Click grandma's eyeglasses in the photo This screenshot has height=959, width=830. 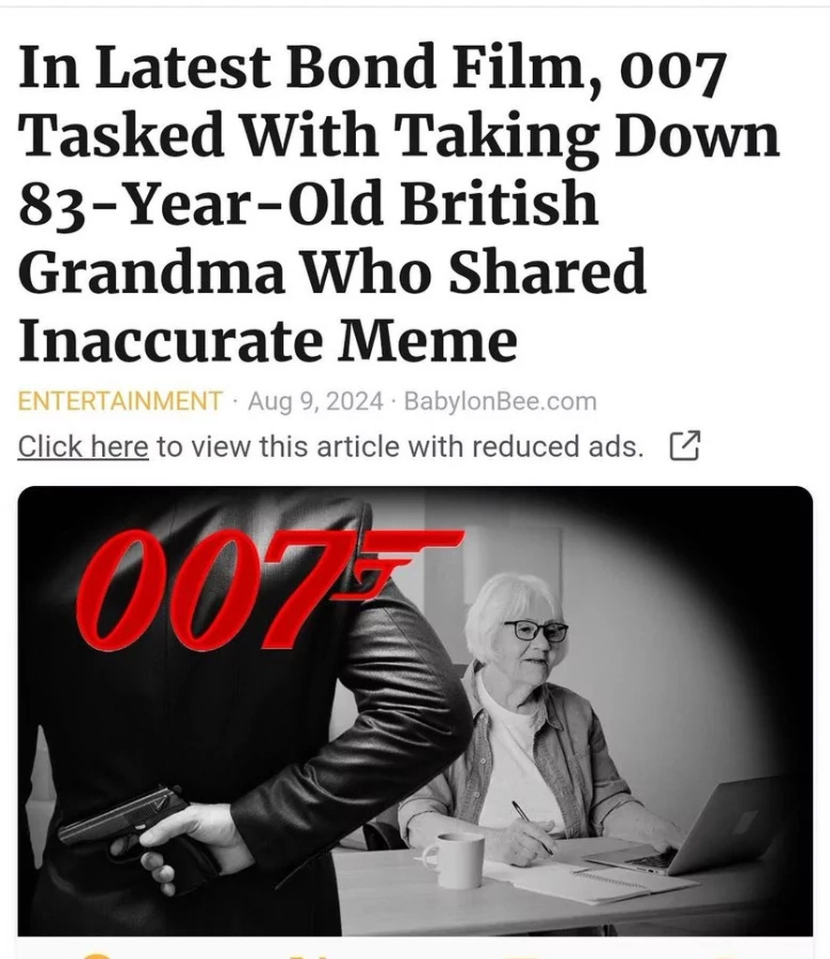(x=537, y=630)
